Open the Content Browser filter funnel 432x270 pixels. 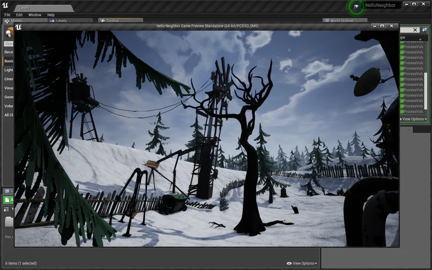pyautogui.click(x=12, y=210)
